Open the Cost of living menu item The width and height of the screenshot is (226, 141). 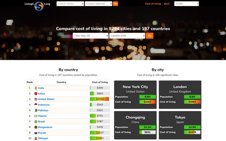pos(153,4)
